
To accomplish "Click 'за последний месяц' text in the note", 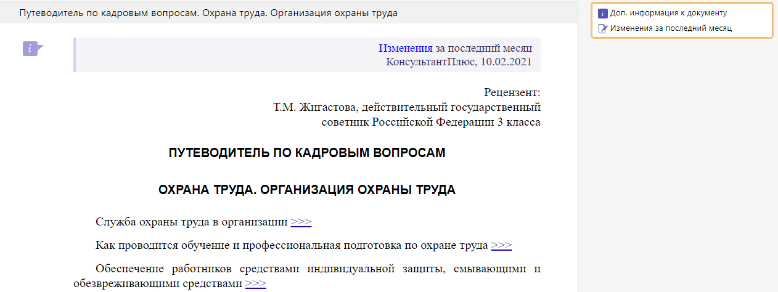I will click(479, 48).
